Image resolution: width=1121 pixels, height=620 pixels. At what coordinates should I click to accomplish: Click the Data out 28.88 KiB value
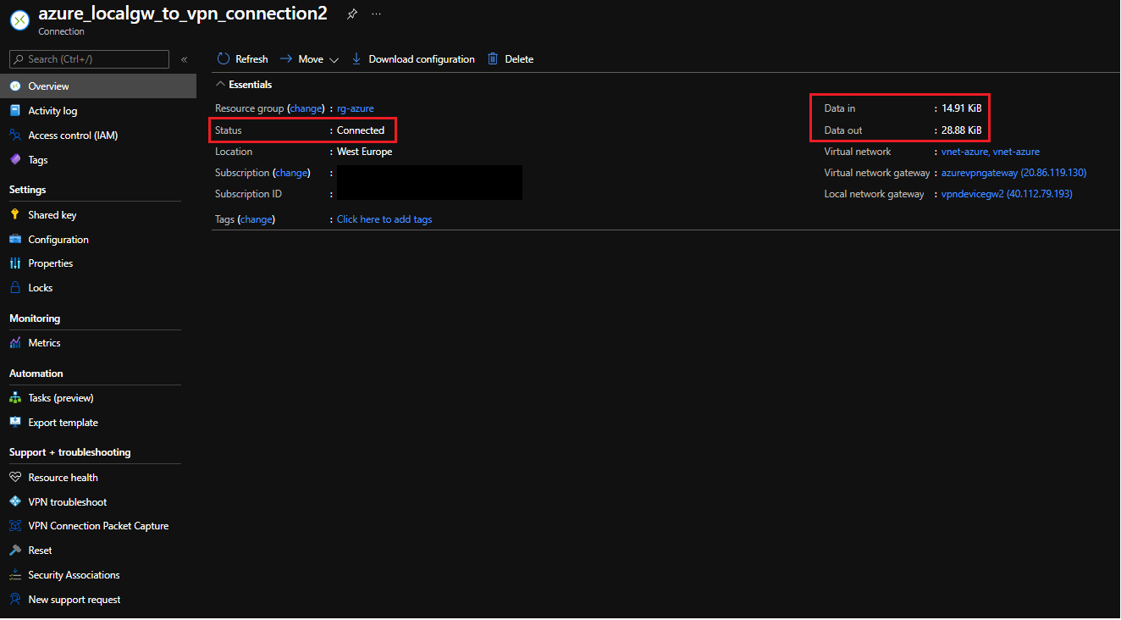pos(962,130)
